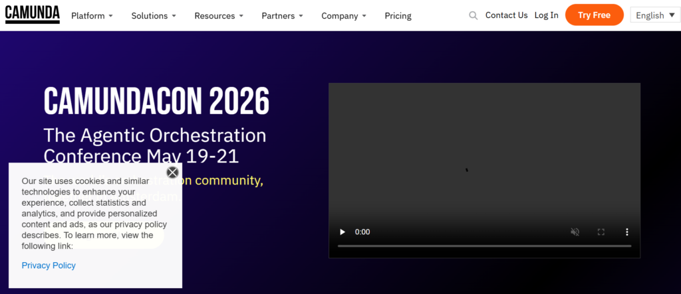Screen dimensions: 681x294
Task: Play the video
Action: coord(342,232)
